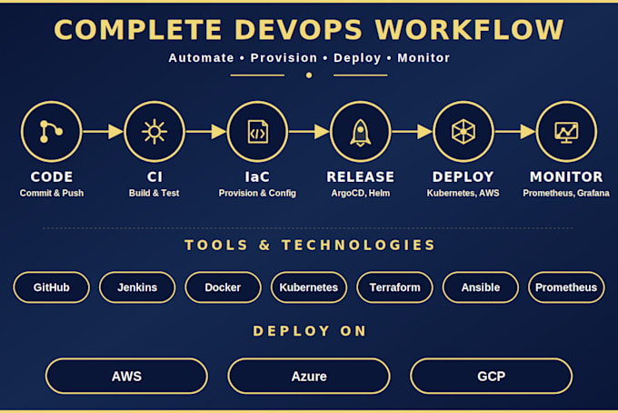
Task: Click the "DEPLOY" stage label
Action: [463, 176]
